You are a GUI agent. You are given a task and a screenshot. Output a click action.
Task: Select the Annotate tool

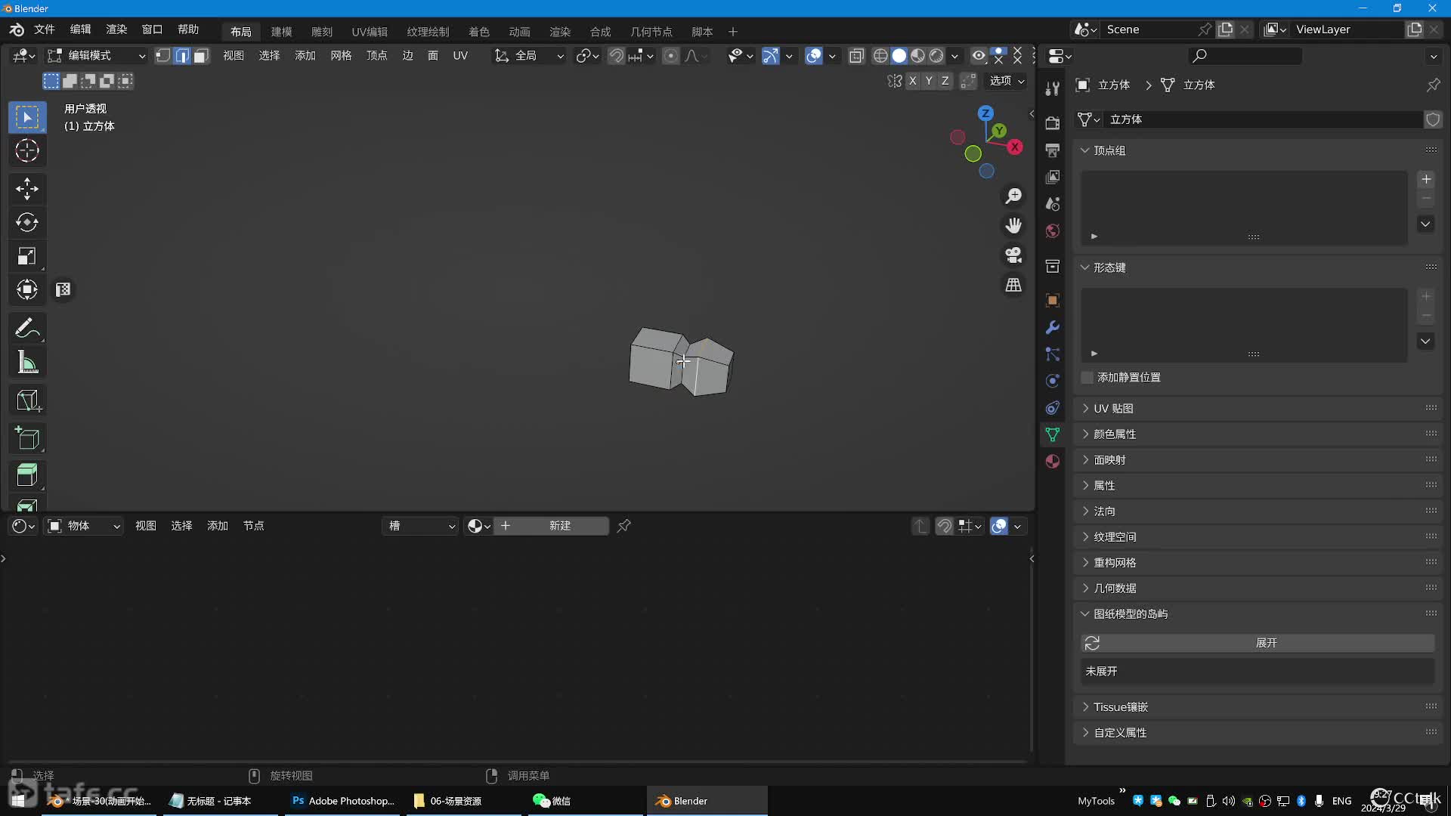pyautogui.click(x=27, y=328)
